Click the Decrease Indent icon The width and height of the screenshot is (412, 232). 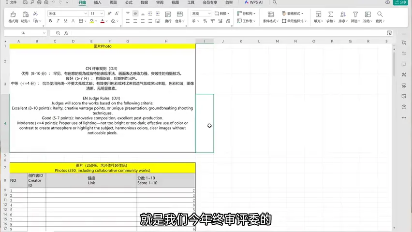point(150,14)
